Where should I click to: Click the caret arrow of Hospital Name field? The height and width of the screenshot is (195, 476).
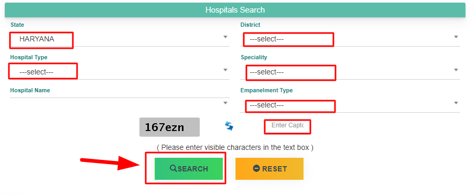(x=225, y=103)
